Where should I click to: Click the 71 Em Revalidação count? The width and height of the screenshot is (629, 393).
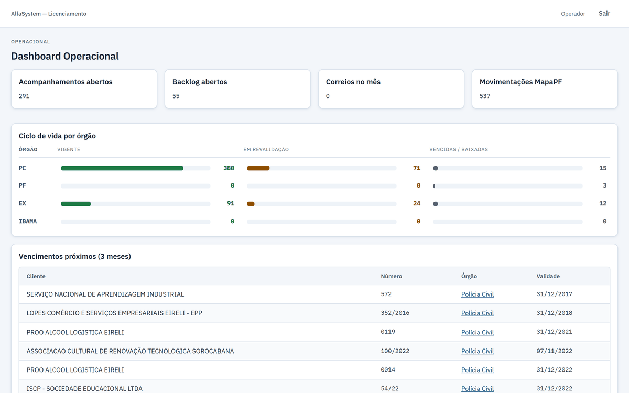[417, 168]
